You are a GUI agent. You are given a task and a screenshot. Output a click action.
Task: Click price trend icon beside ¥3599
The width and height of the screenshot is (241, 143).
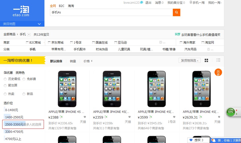coord(151,117)
